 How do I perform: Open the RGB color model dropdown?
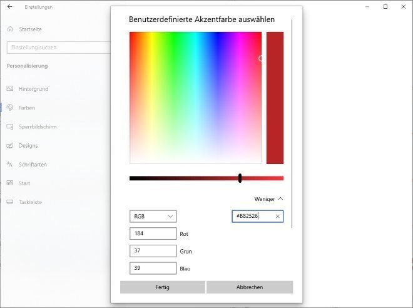(153, 216)
